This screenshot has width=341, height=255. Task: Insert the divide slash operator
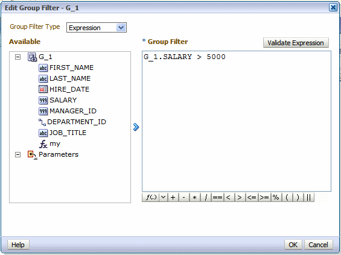point(206,198)
